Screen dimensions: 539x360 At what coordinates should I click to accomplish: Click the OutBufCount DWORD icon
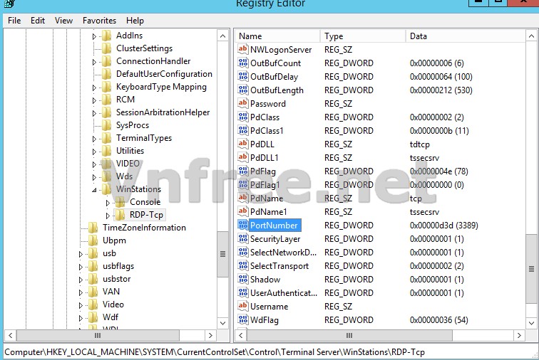(x=242, y=63)
